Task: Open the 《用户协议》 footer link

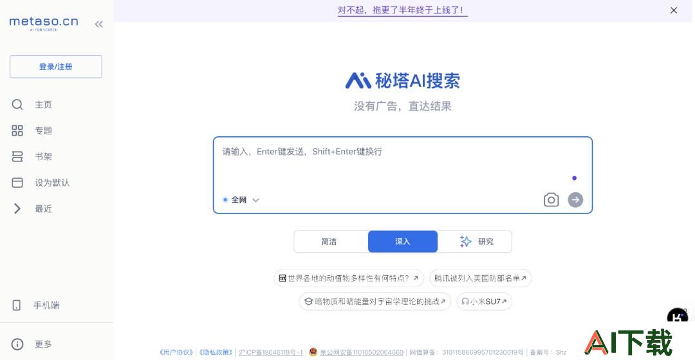Action: pyautogui.click(x=176, y=352)
